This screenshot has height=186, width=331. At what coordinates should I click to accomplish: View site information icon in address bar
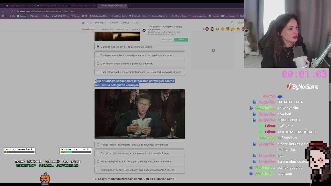(x=18, y=11)
